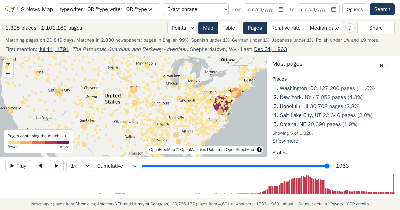
Task: Open the Points display dropdown
Action: click(x=181, y=28)
